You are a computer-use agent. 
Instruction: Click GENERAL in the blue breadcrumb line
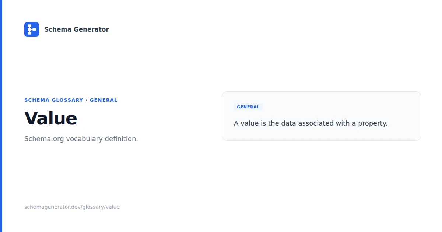(x=104, y=100)
